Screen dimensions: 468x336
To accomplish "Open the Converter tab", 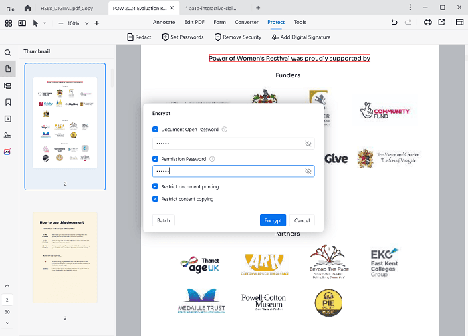I will coord(247,22).
